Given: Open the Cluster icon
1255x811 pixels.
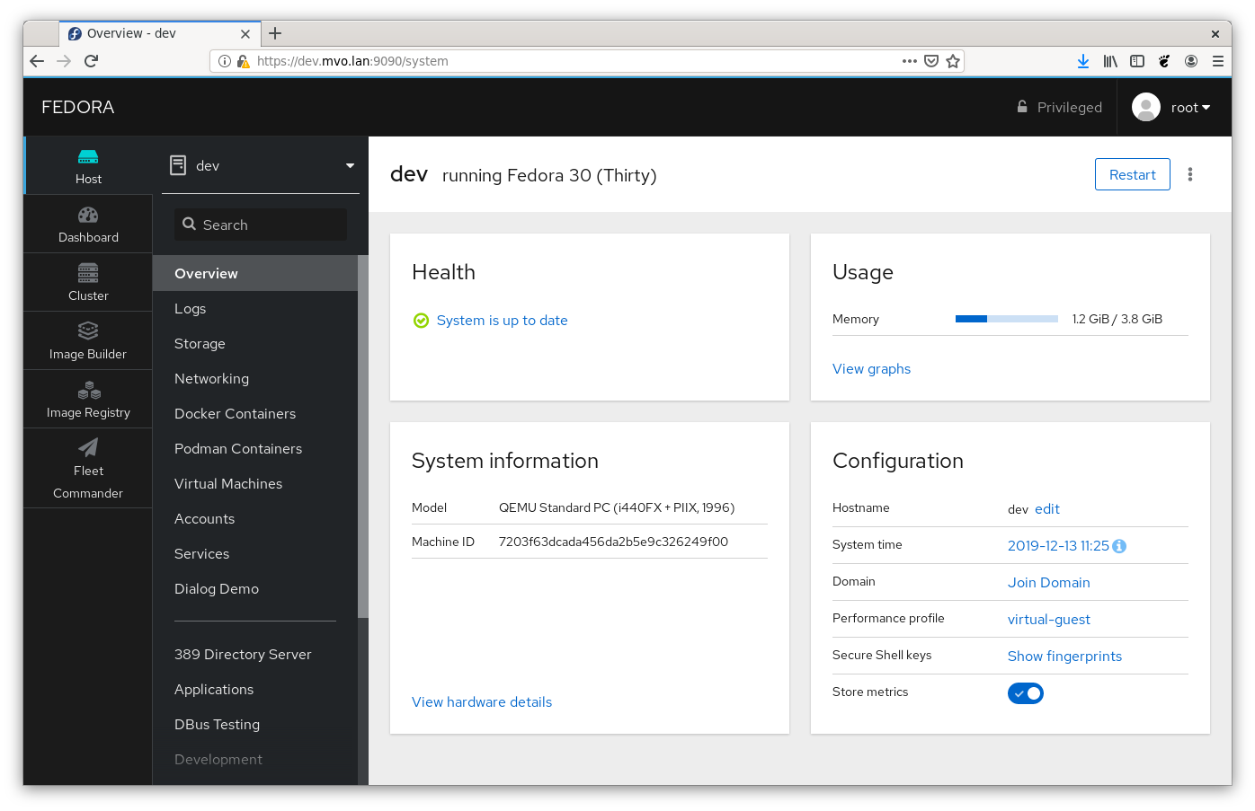Looking at the screenshot, I should (x=88, y=273).
